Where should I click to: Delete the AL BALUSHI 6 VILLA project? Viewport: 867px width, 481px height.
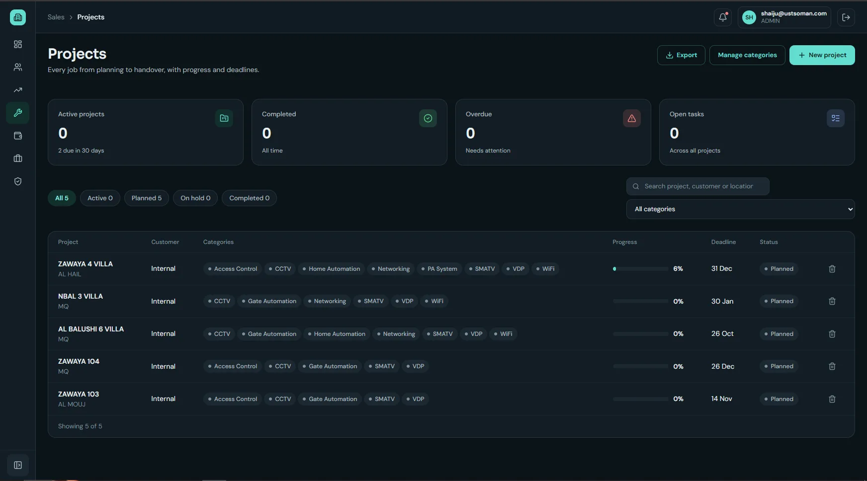point(832,334)
